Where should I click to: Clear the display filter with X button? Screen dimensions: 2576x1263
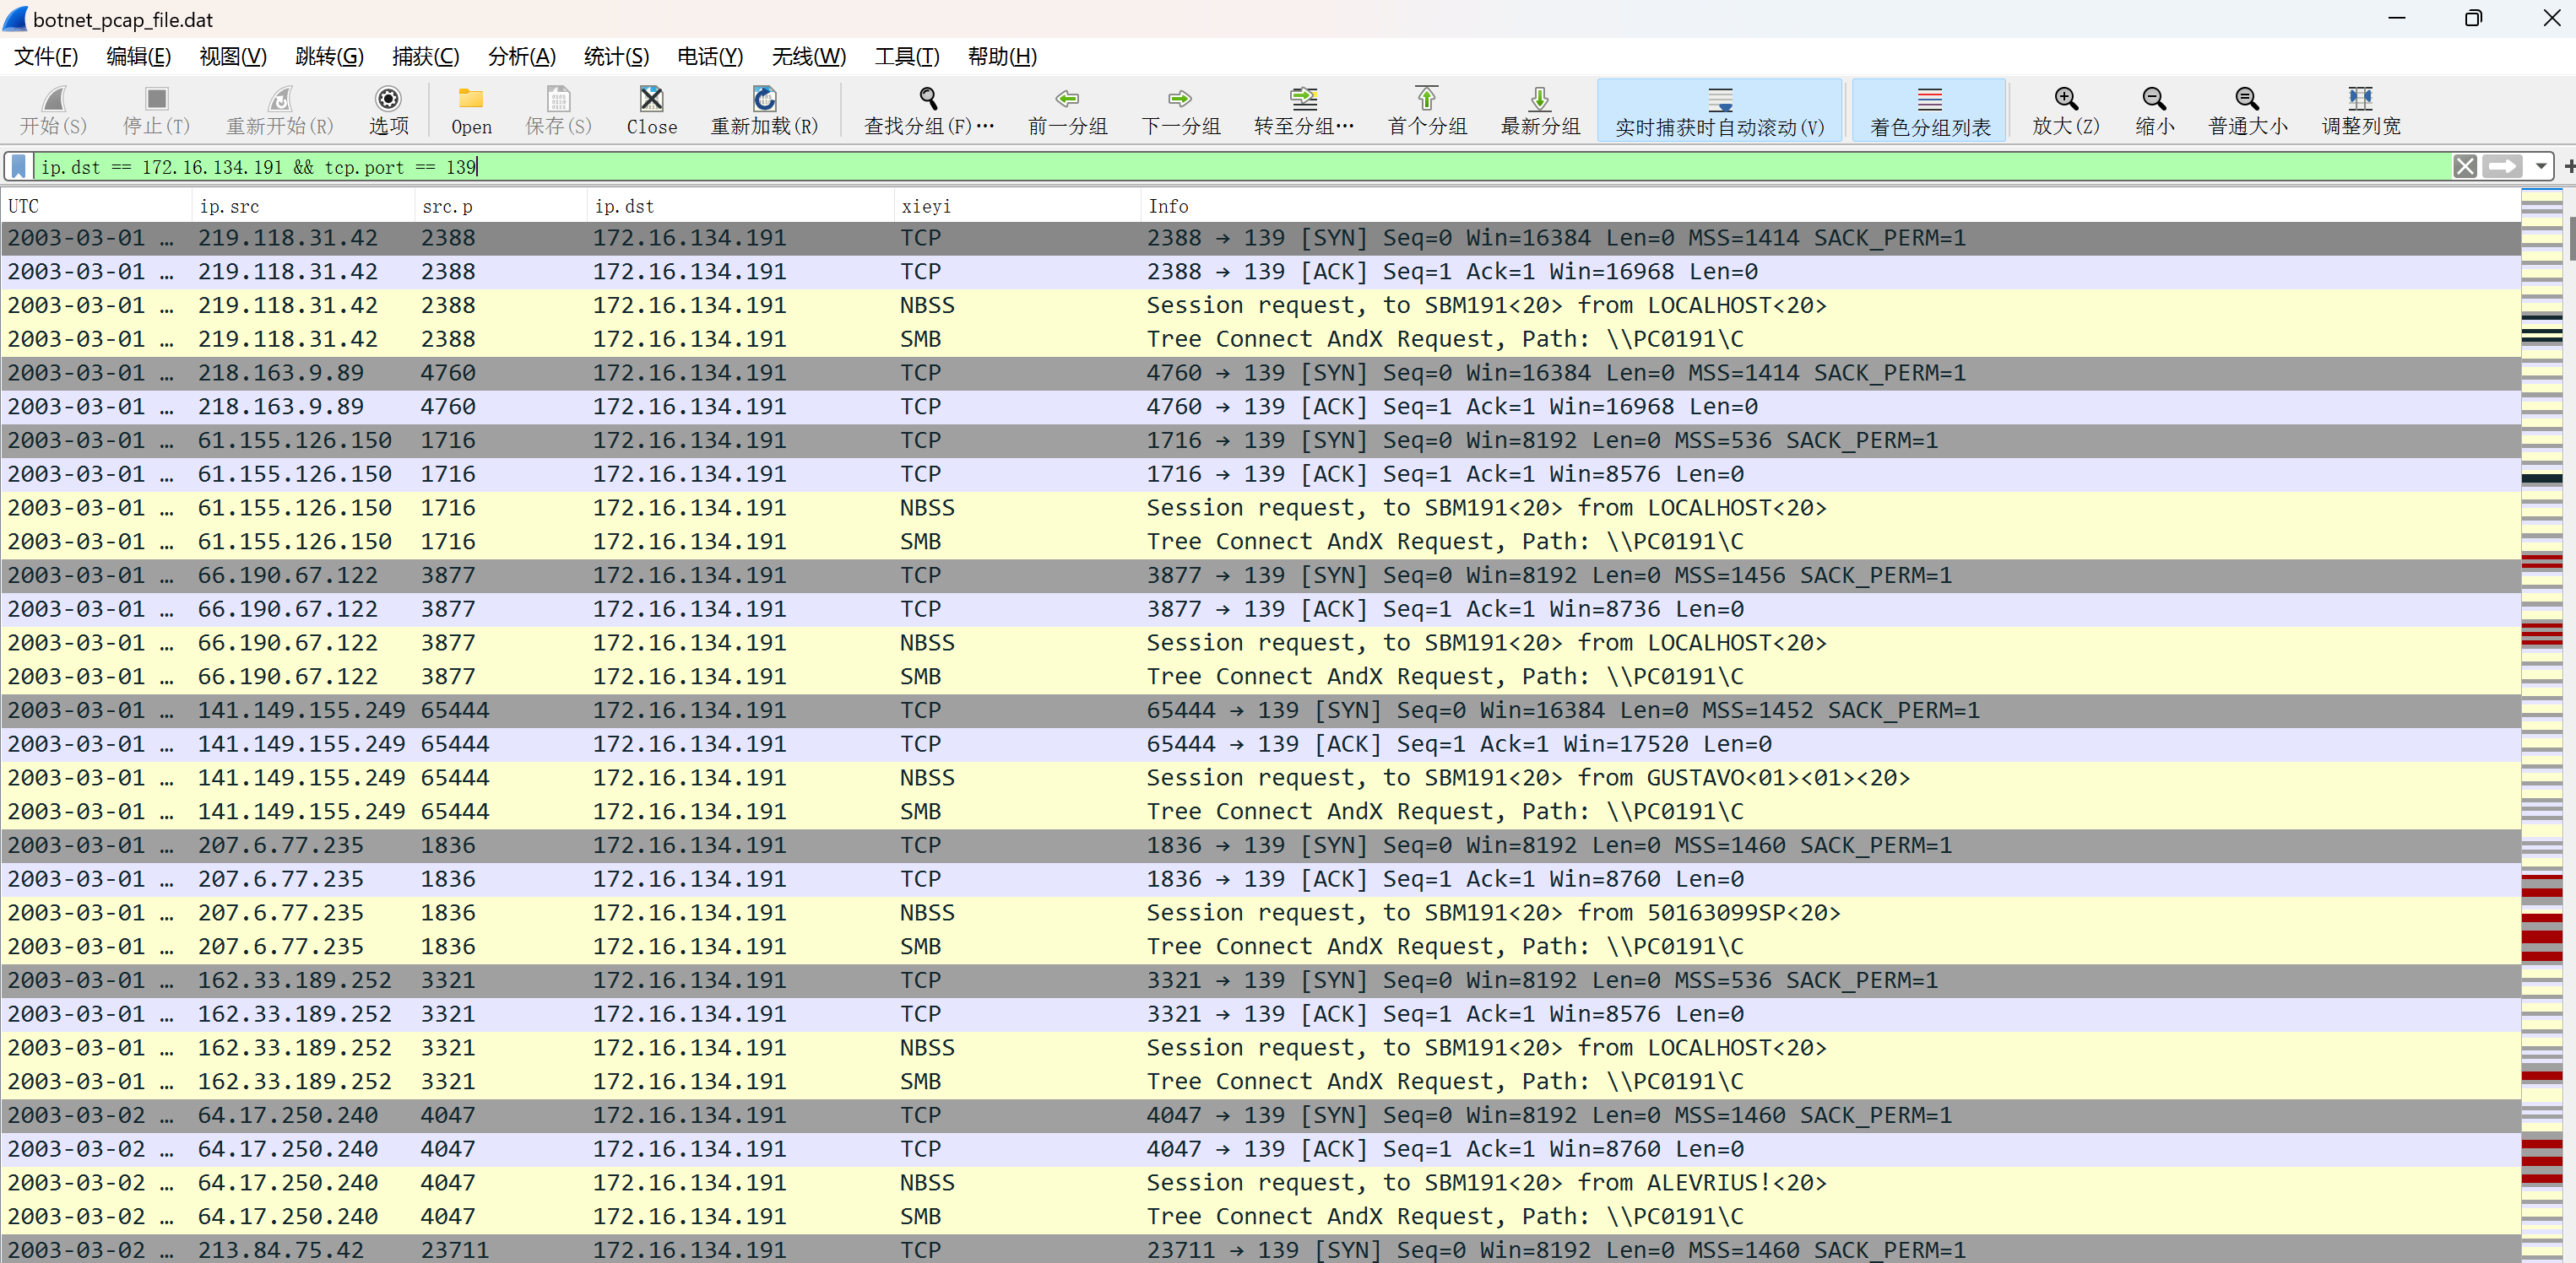pyautogui.click(x=2465, y=166)
